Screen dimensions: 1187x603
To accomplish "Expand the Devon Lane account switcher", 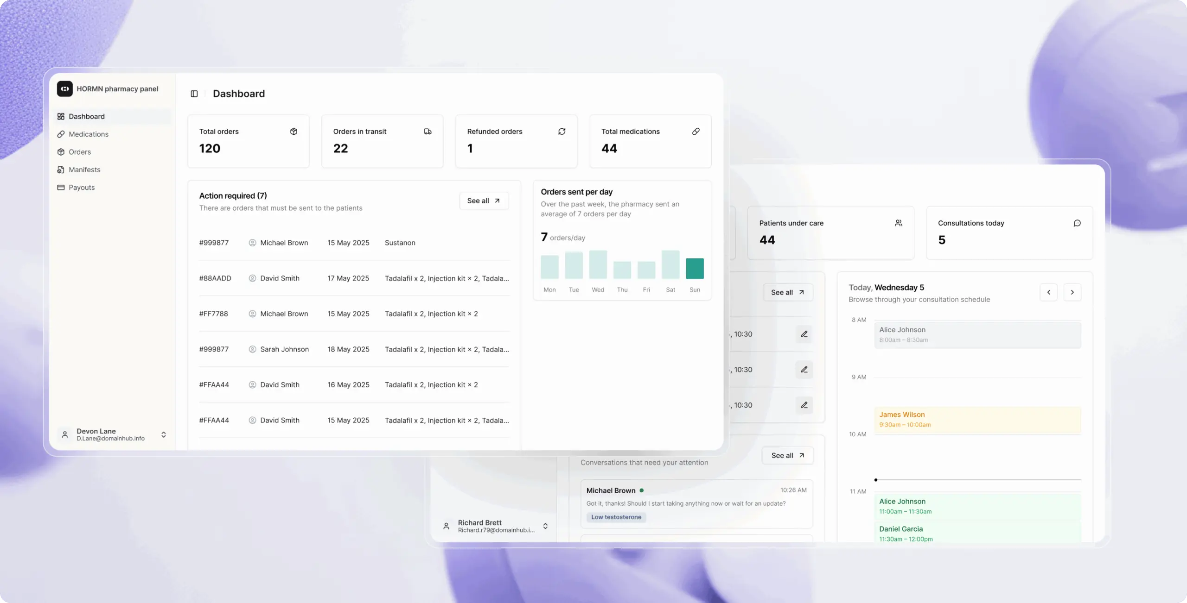I will [163, 434].
